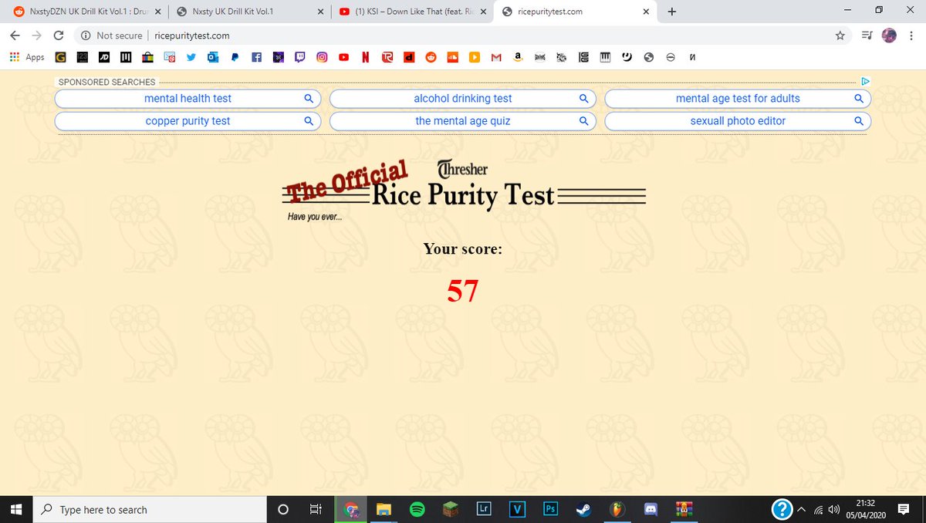Reload the page
The width and height of the screenshot is (926, 523).
tap(59, 35)
